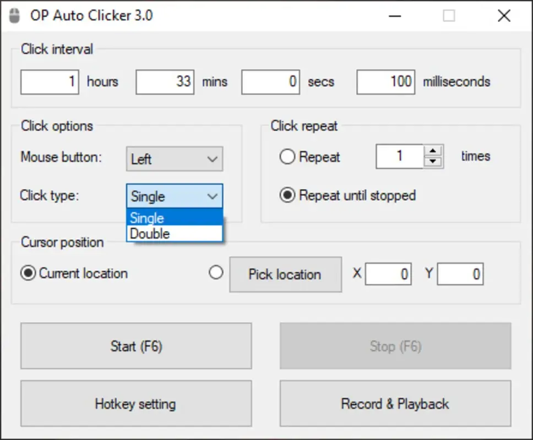Increment repeat times with up arrow
533x440 pixels.
[433, 151]
